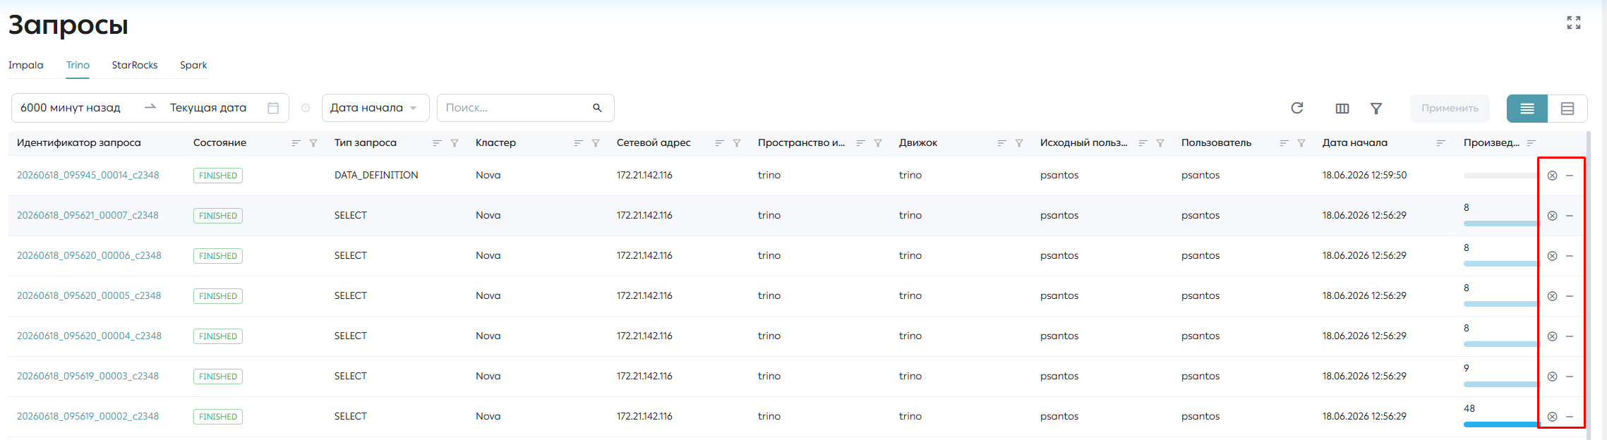Image resolution: width=1607 pixels, height=440 pixels.
Task: Cancel query 20260618_095619_00002_c2348 with the circled X
Action: (x=1552, y=417)
